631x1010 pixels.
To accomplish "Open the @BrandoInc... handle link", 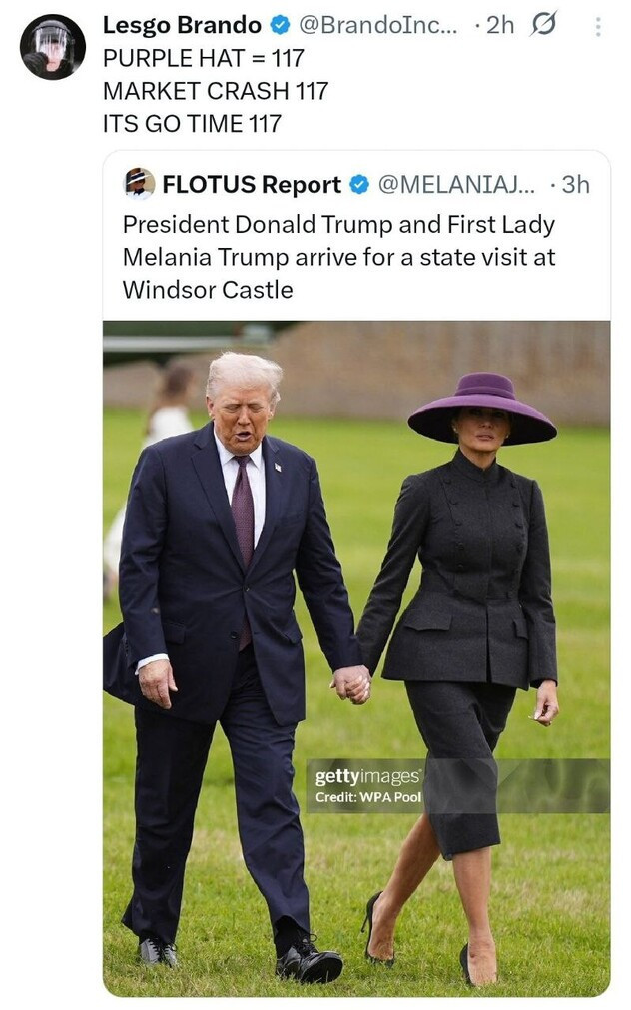I will 378,25.
